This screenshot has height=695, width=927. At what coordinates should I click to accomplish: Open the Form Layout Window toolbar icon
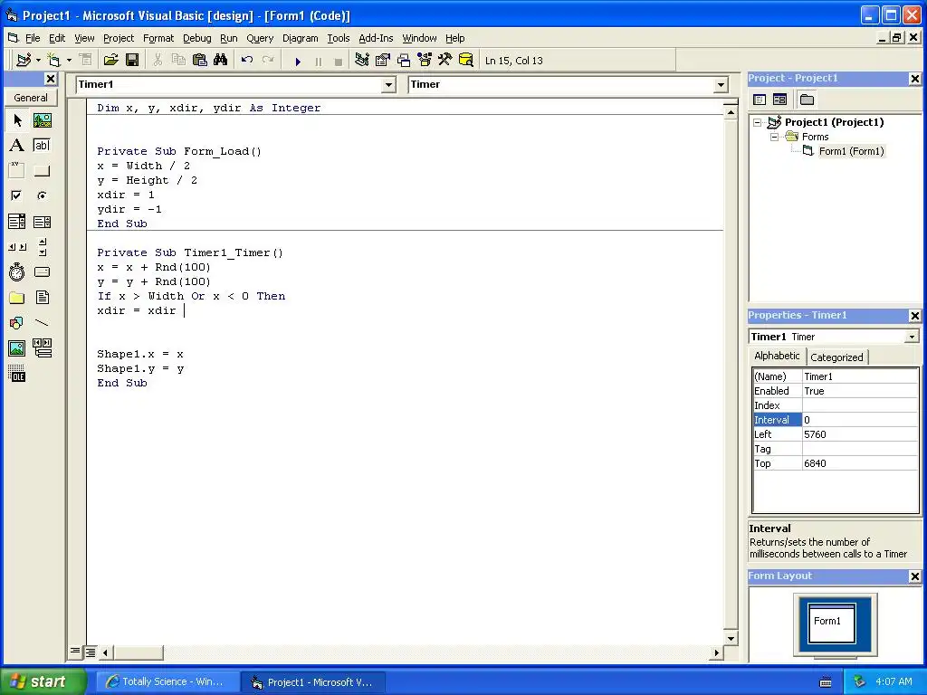[404, 61]
